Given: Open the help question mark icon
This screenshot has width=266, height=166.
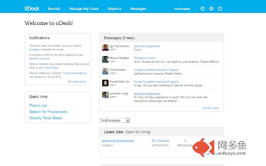Looking at the screenshot, I should point(220,9).
